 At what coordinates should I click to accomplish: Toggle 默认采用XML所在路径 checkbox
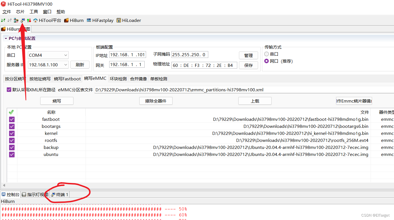(x=9, y=90)
